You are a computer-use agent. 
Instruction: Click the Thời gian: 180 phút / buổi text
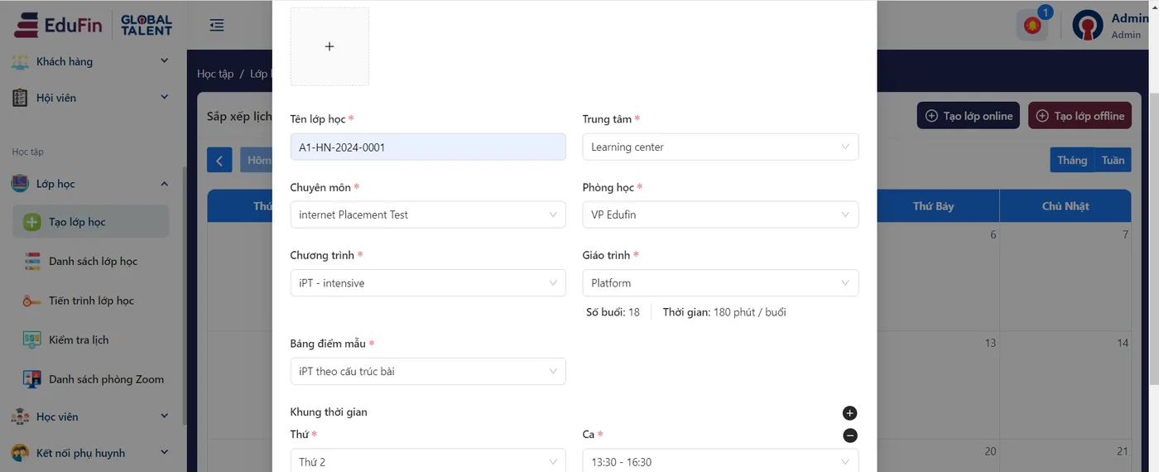tap(724, 312)
